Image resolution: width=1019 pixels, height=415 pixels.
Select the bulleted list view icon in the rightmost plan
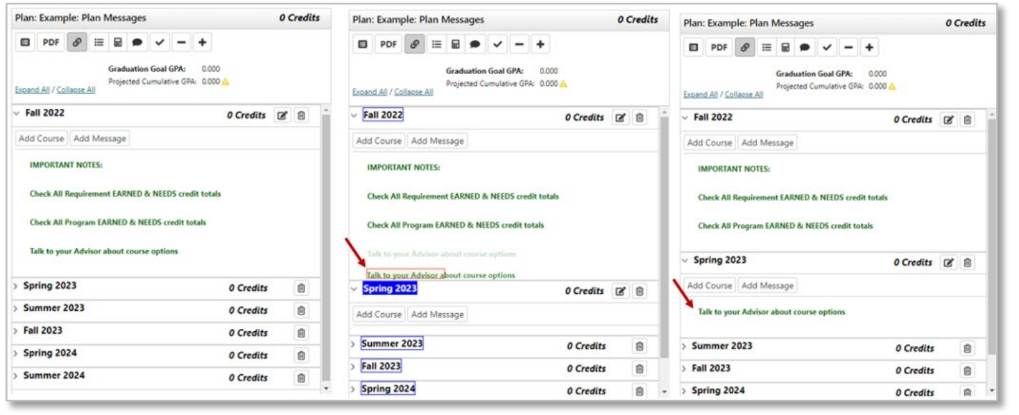click(x=767, y=47)
